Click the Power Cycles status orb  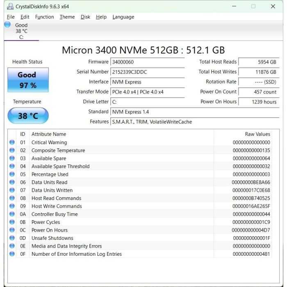coord(12,222)
